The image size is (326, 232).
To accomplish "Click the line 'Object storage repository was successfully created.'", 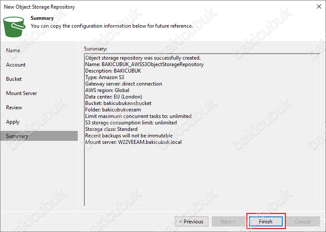I will click(x=143, y=58).
